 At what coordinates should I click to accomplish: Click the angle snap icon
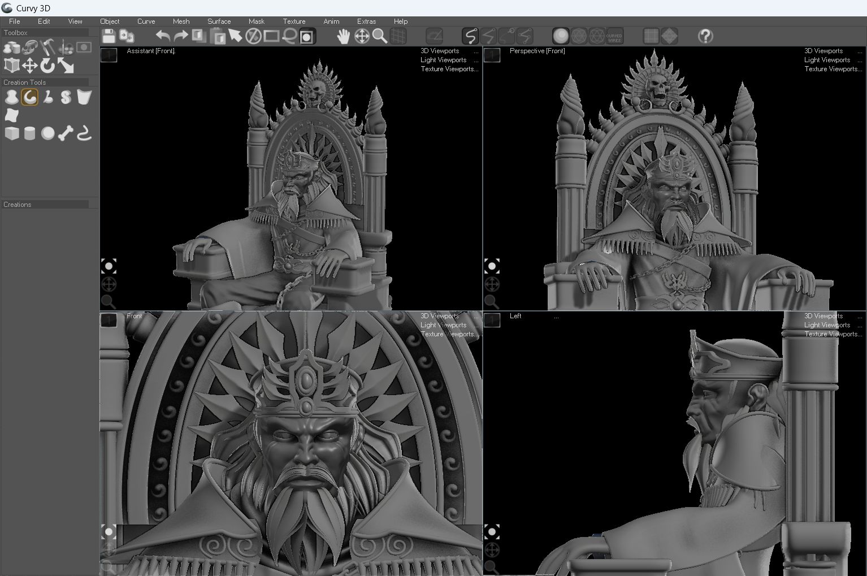[x=435, y=36]
